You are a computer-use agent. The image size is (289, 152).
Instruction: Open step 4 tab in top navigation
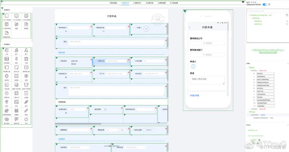[x=149, y=3]
